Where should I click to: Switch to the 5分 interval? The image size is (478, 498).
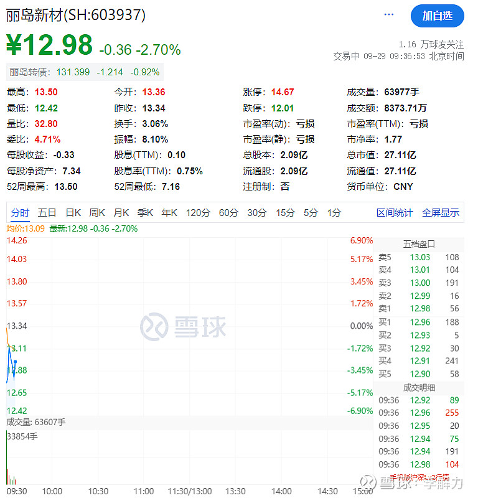(x=311, y=213)
